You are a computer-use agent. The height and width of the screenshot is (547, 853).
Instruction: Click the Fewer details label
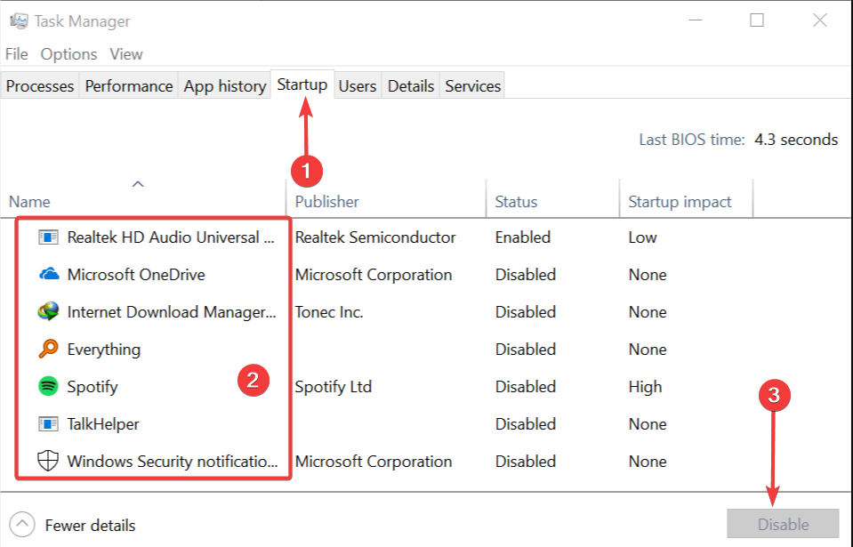coord(91,526)
